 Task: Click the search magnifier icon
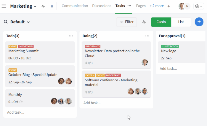tap(6, 22)
